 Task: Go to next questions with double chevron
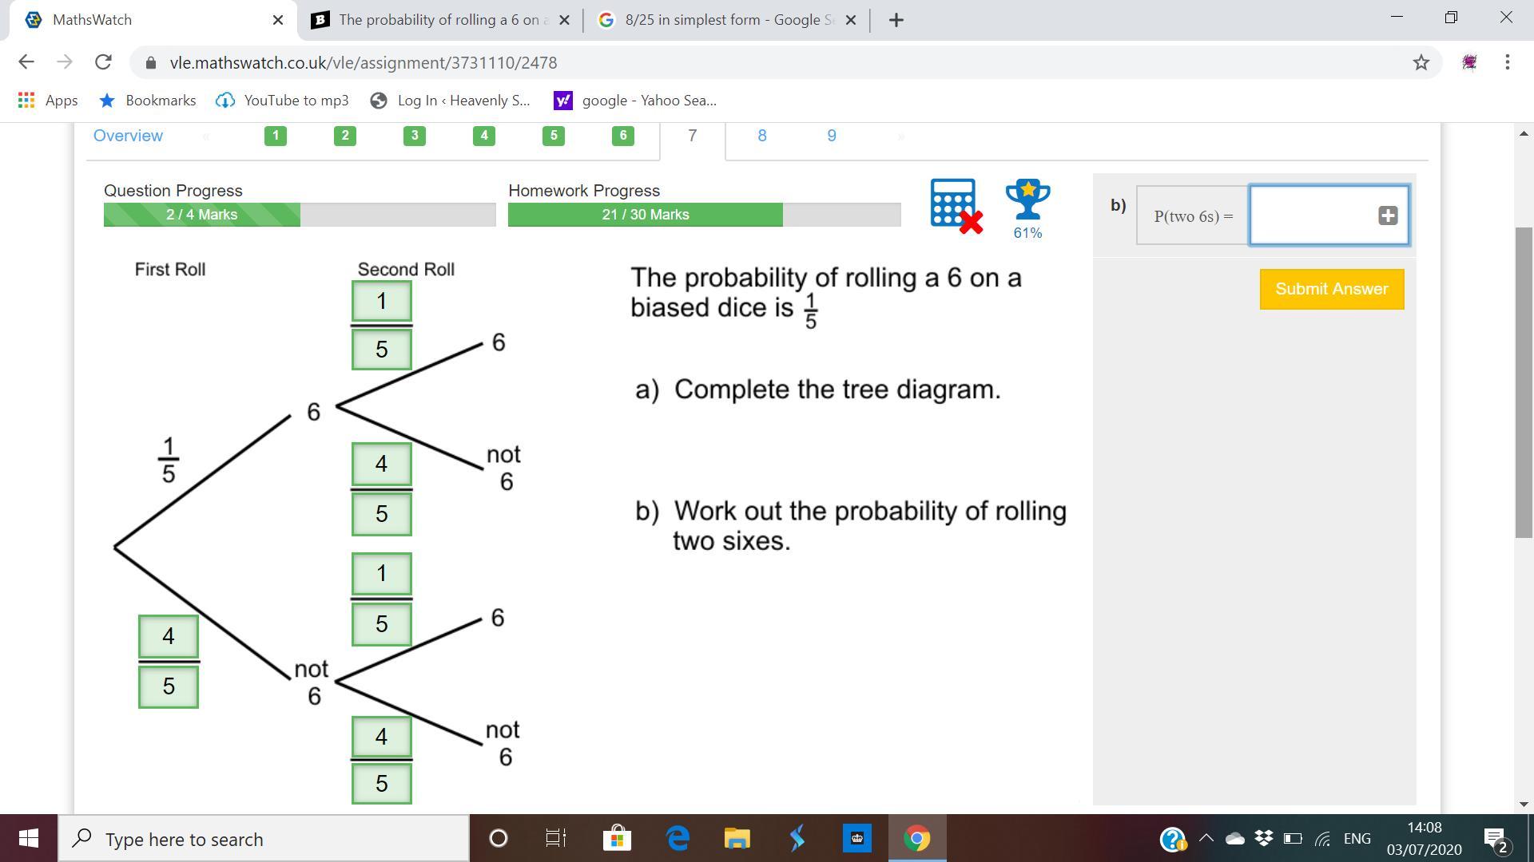click(x=901, y=136)
